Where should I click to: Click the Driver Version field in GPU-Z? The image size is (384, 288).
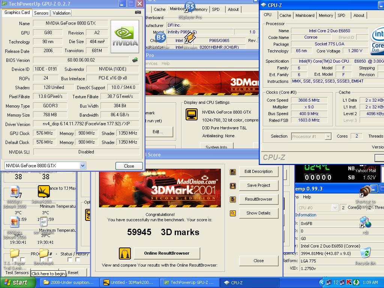pyautogui.click(x=86, y=124)
